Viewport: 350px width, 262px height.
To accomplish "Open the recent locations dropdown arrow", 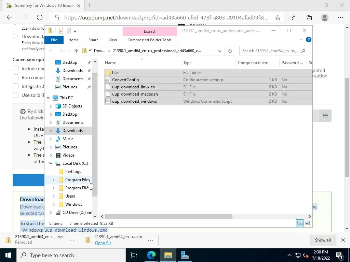I will pyautogui.click(x=69, y=51).
